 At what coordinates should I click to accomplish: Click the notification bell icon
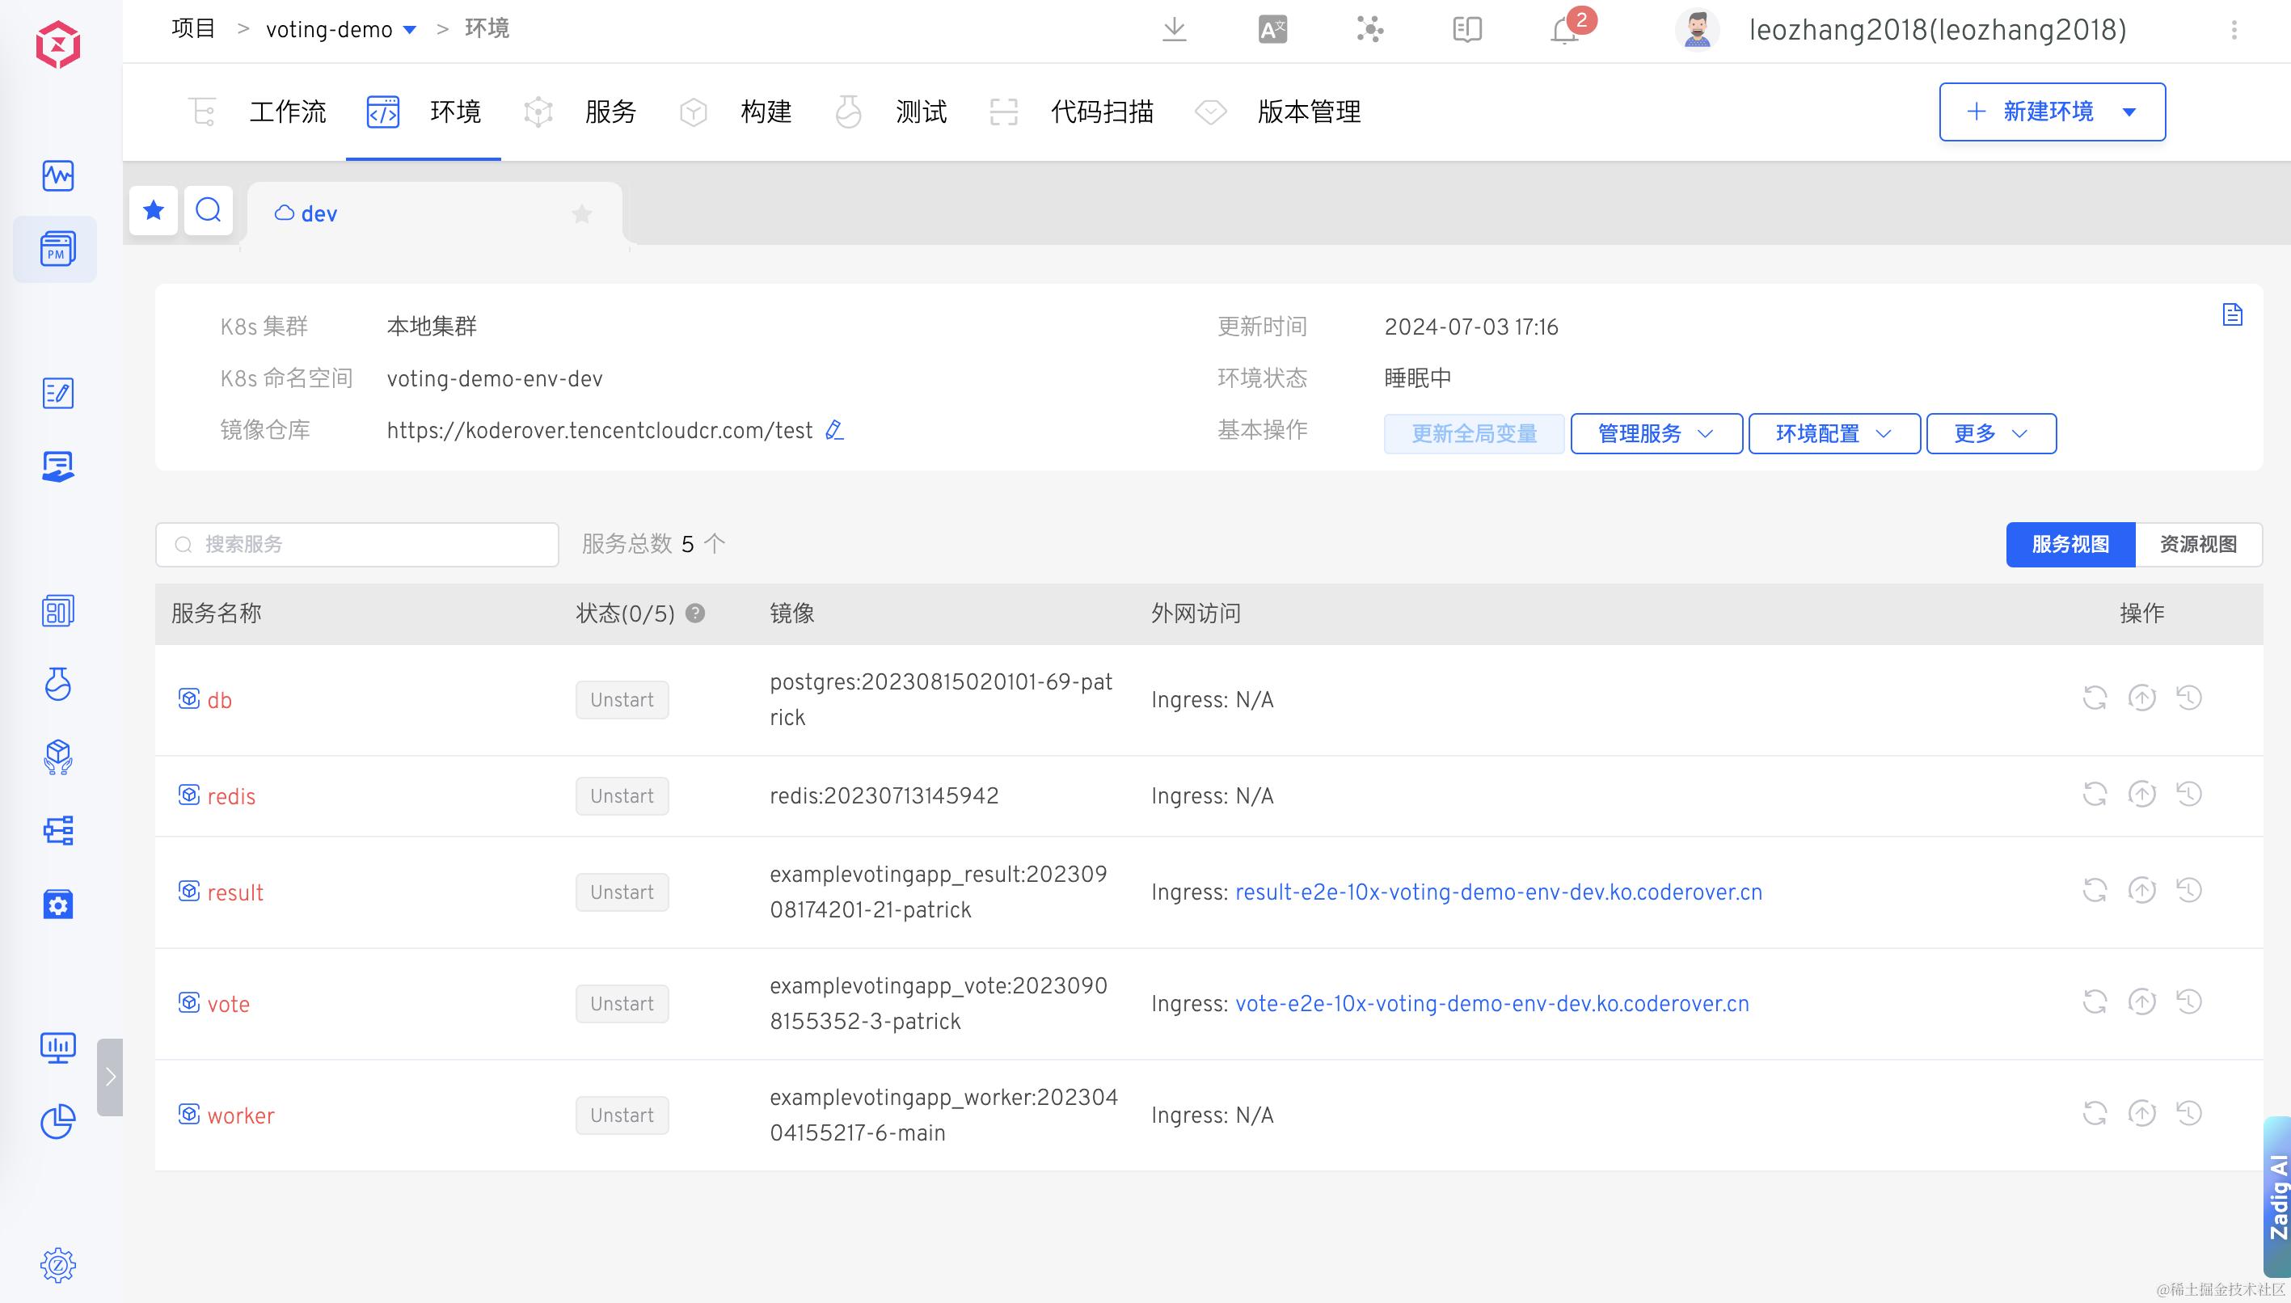coord(1564,31)
